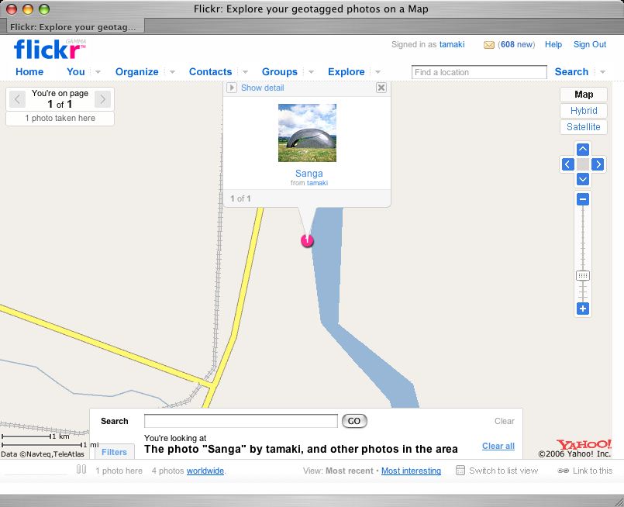This screenshot has height=507, width=624.
Task: Switch map view to Hybrid
Action: [584, 111]
